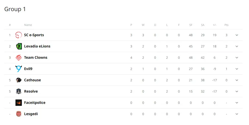Screen dimensions: 249x125
Task: Click the Levadia eLions green logo
Action: (19, 46)
